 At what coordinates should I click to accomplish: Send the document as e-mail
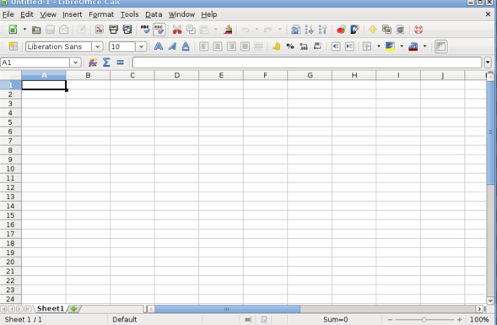pos(64,30)
